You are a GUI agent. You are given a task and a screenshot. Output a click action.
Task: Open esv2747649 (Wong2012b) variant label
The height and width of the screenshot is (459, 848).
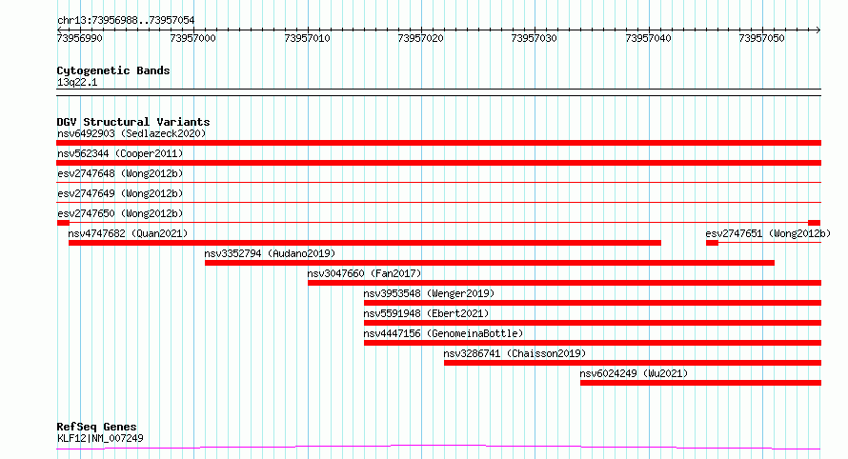pos(120,193)
